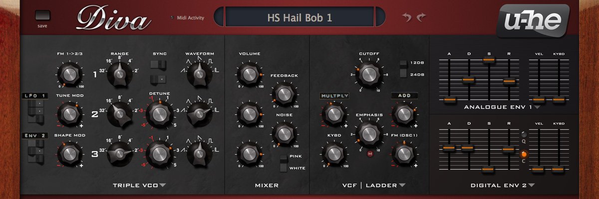
Task: Redo with the right curved arrow
Action: 422,18
